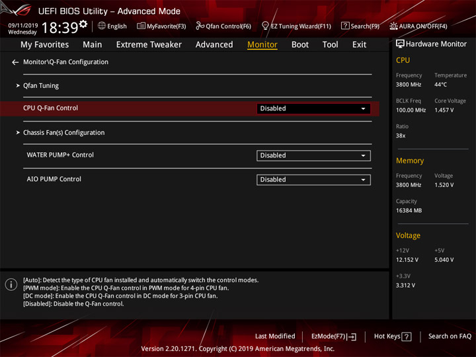Click the +5V 5.040 V reading
Viewport: 476px width, 357px height.
point(444,260)
